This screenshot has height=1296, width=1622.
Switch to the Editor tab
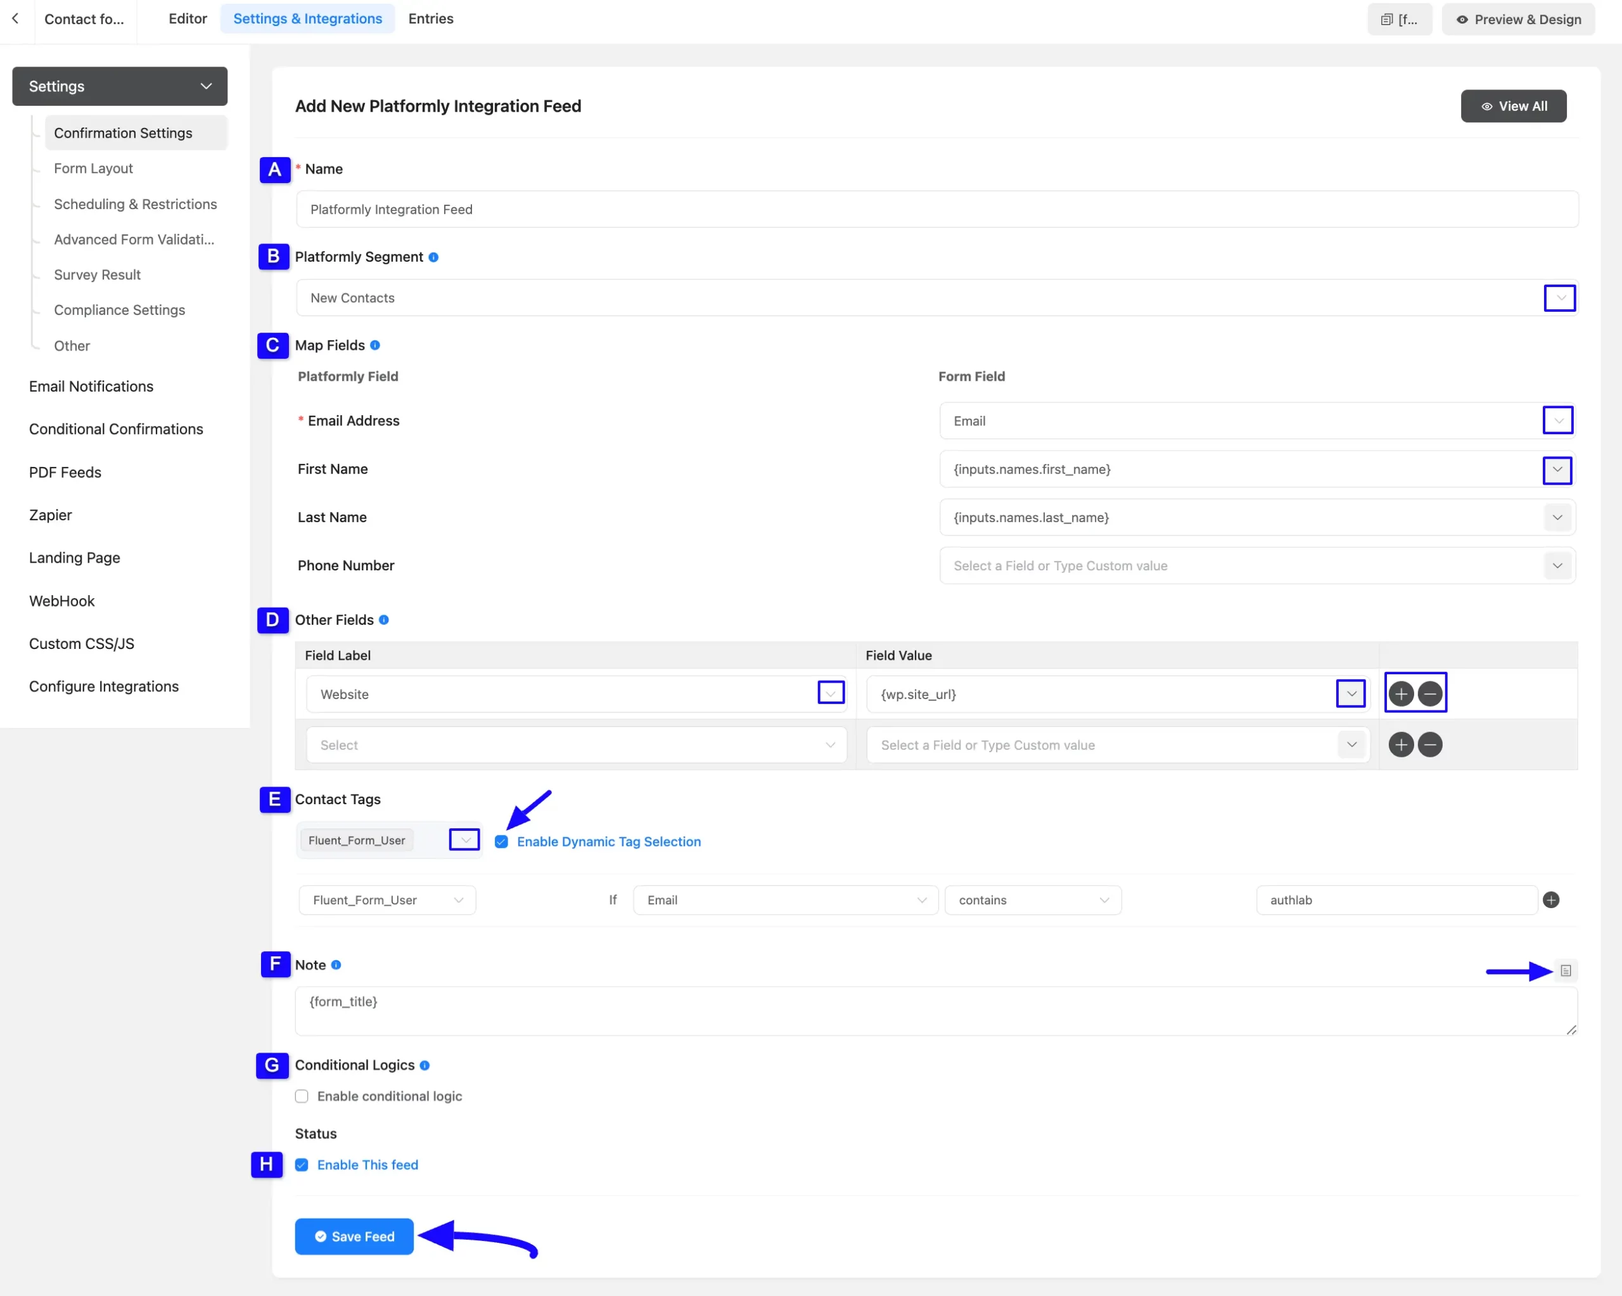[x=188, y=19]
